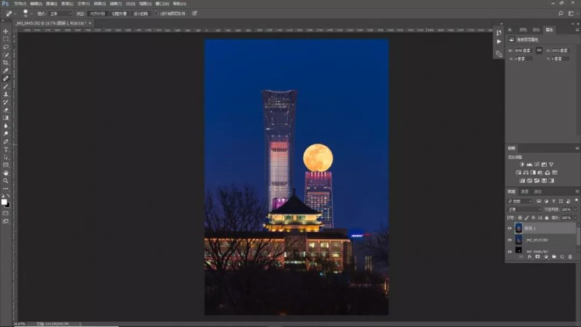
Task: Toggle link width and height chain
Action: [x=539, y=50]
